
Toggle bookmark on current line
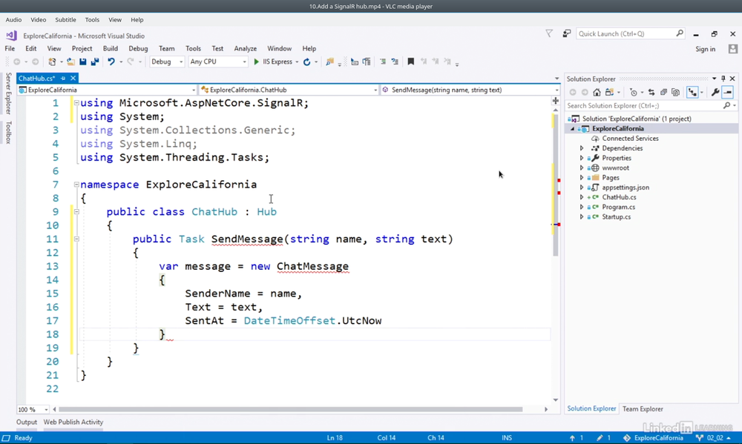(411, 62)
